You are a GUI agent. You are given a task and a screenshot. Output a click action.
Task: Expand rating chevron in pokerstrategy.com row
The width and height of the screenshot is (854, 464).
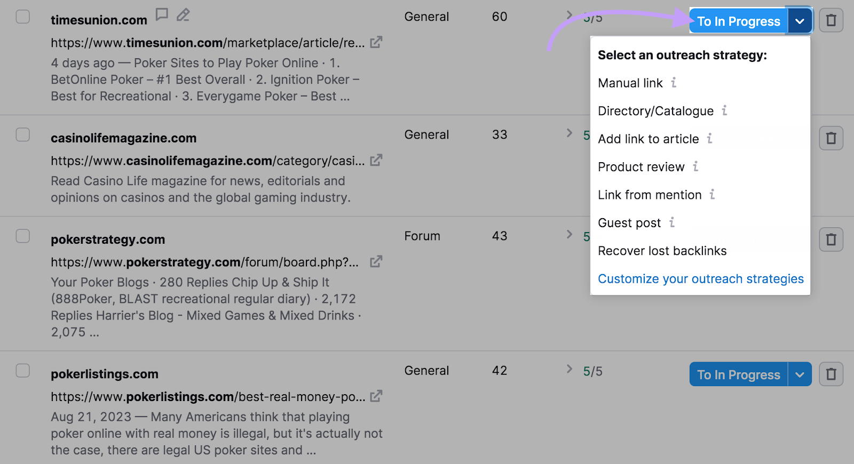570,234
